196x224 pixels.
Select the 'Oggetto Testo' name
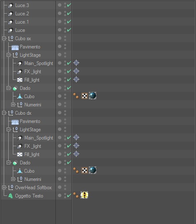coord(29,196)
